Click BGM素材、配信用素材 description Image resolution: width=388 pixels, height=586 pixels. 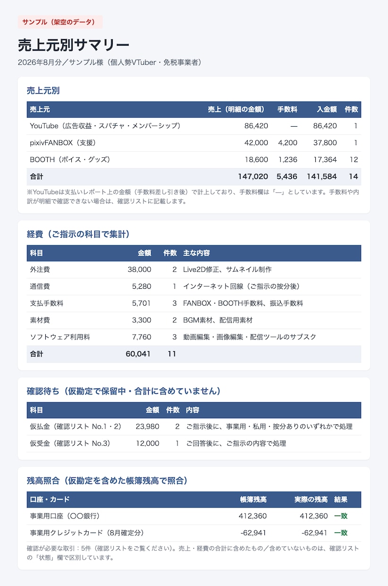tap(218, 320)
